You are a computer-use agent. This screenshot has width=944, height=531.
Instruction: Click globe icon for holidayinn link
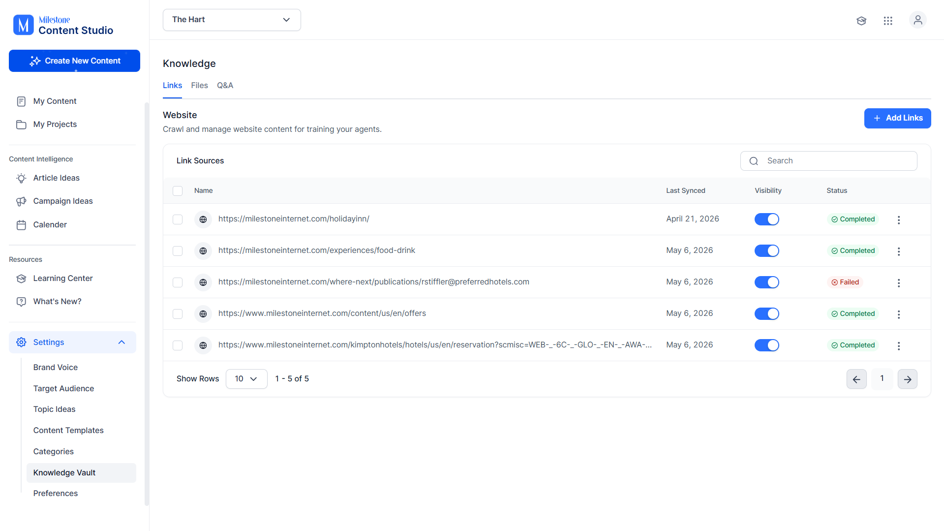point(203,219)
